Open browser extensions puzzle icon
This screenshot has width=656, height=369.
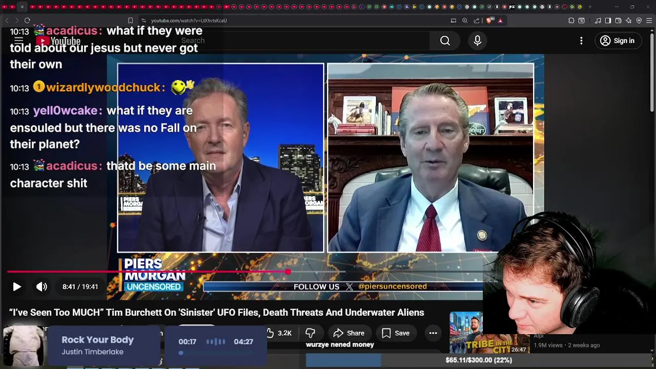tap(571, 20)
